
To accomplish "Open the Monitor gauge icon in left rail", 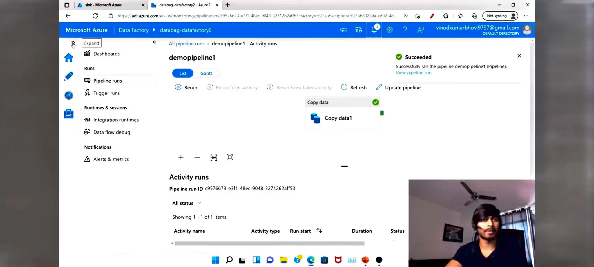I will [69, 95].
